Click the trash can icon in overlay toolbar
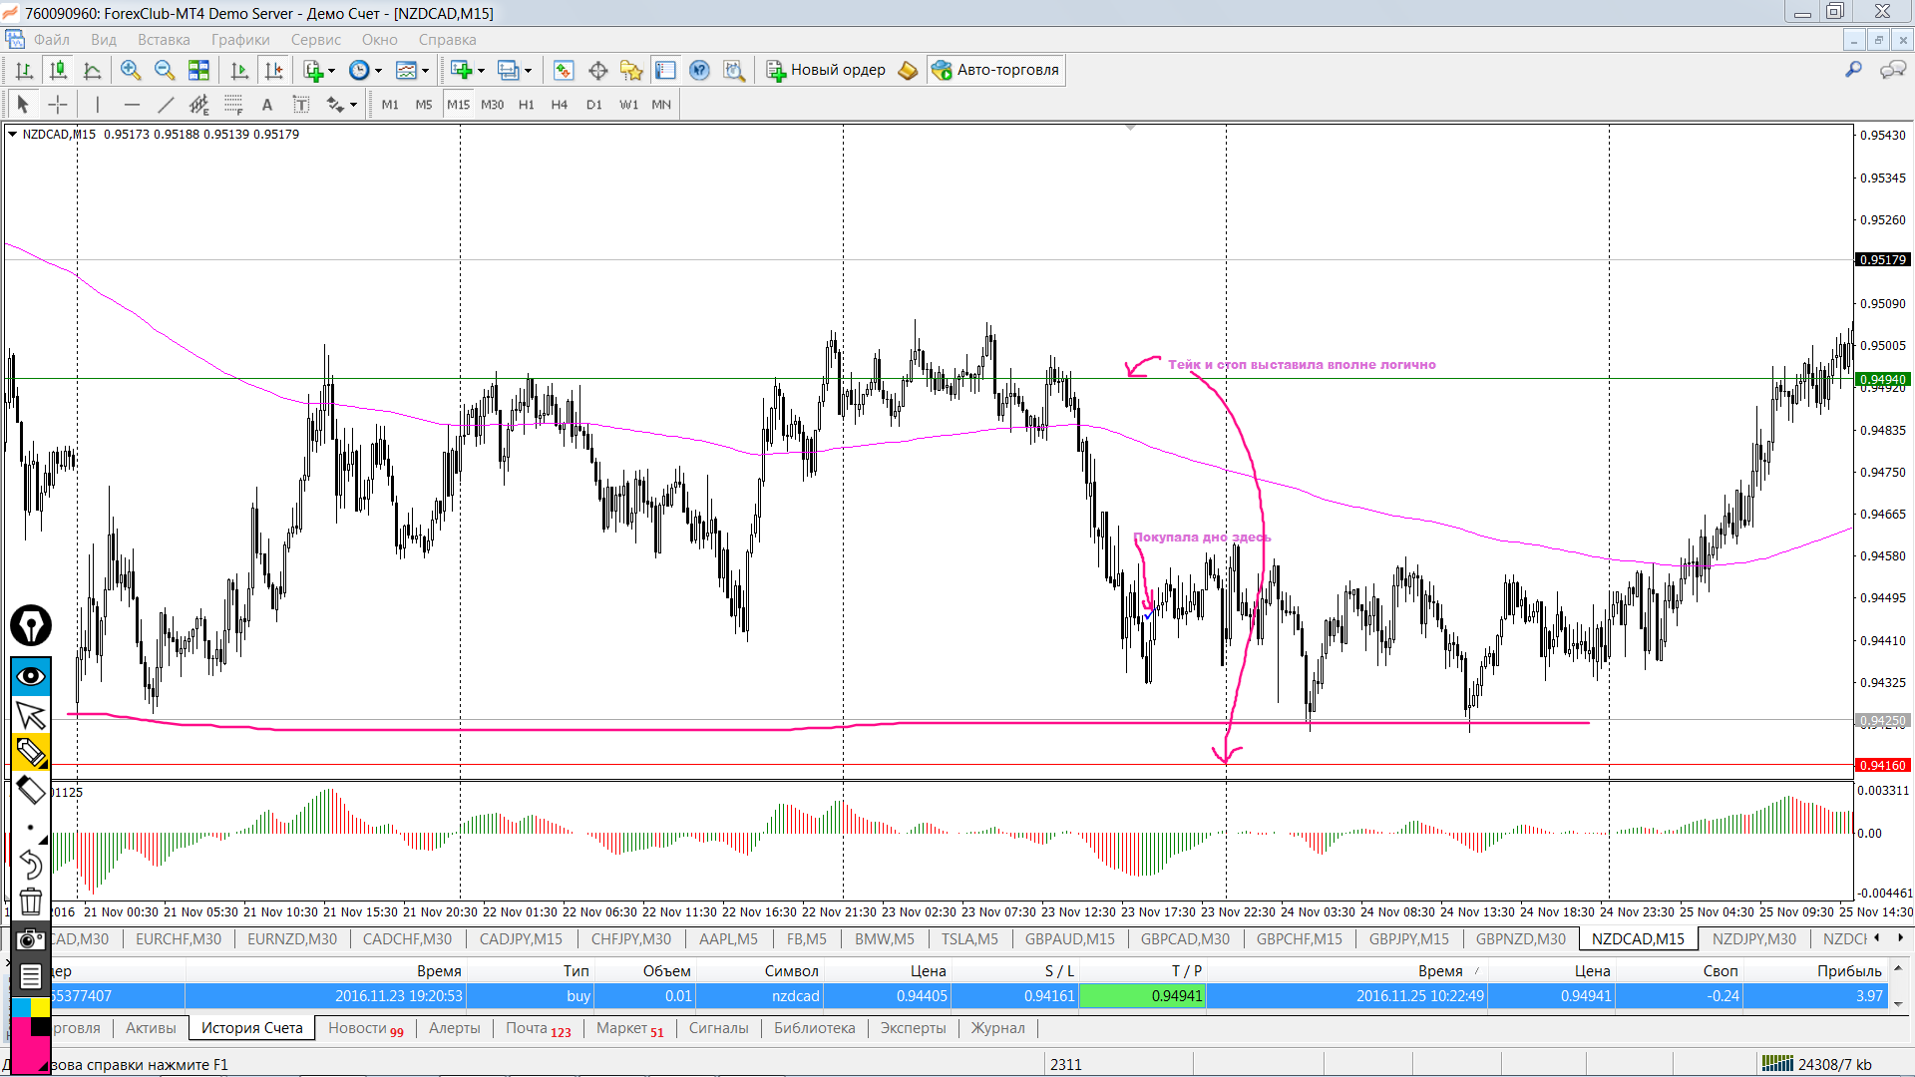Image resolution: width=1915 pixels, height=1077 pixels. click(x=31, y=901)
